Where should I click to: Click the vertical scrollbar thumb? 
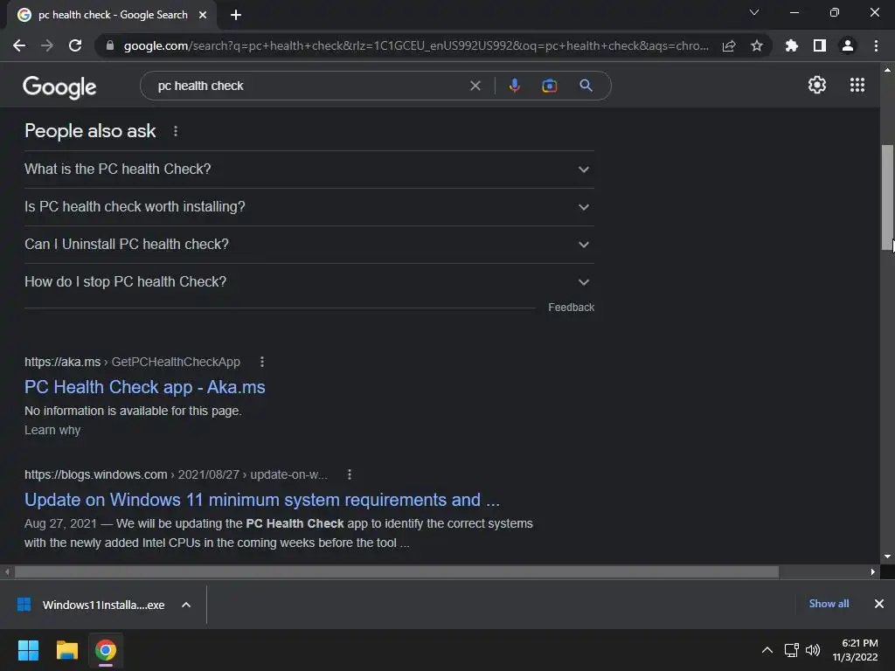point(887,197)
